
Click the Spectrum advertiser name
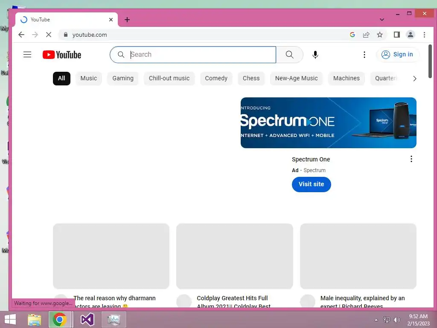(315, 170)
